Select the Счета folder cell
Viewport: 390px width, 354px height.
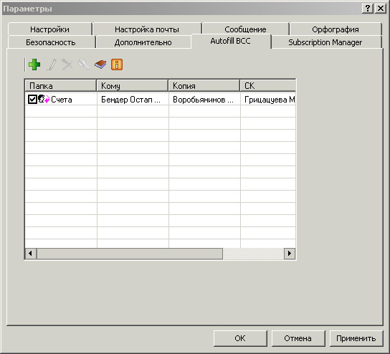coord(61,100)
